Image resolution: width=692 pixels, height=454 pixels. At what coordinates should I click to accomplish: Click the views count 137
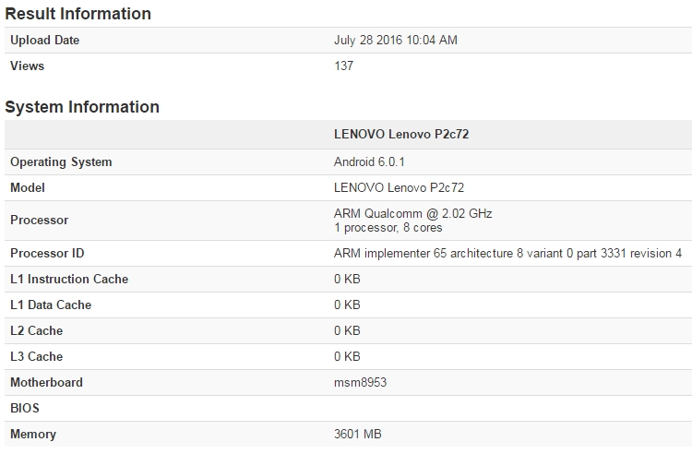tap(344, 66)
